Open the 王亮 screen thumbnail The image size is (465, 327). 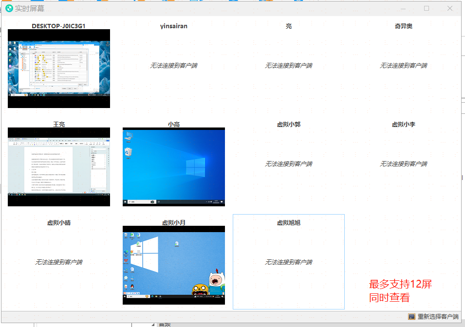[59, 167]
